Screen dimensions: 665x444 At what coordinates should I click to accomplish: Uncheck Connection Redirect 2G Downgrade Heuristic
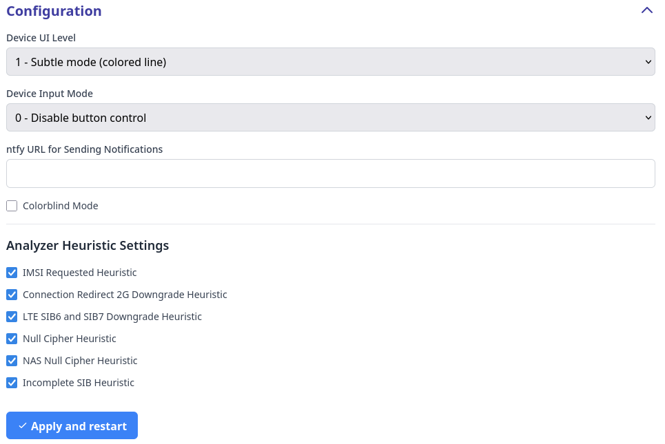(x=12, y=294)
